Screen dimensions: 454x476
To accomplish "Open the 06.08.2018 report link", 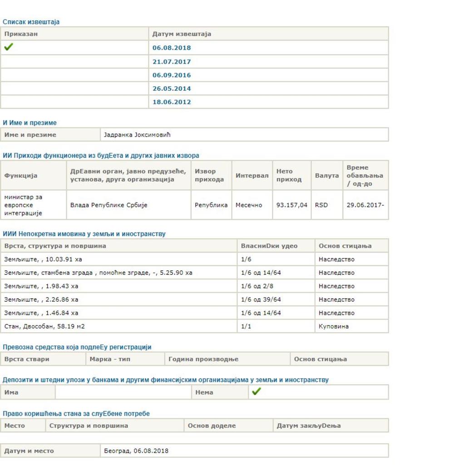I will pyautogui.click(x=171, y=48).
